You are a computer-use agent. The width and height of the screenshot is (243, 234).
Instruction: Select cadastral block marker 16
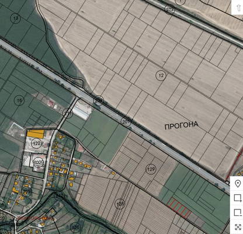(19, 101)
